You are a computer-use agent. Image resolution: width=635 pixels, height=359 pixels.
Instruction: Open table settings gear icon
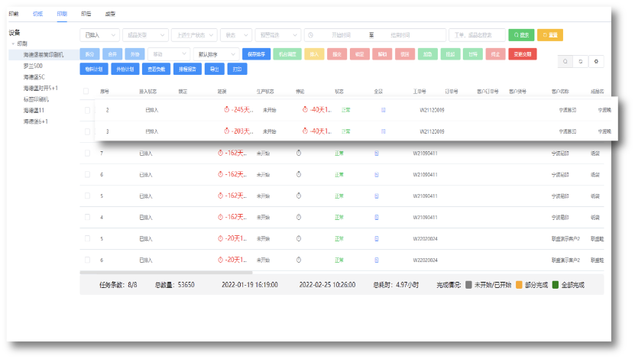(x=597, y=62)
